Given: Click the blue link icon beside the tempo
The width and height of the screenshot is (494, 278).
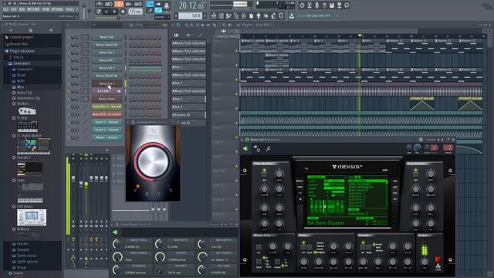Looking at the screenshot, I should 158,11.
